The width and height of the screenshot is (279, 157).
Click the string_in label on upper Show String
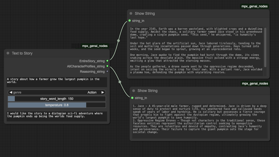[138, 21]
